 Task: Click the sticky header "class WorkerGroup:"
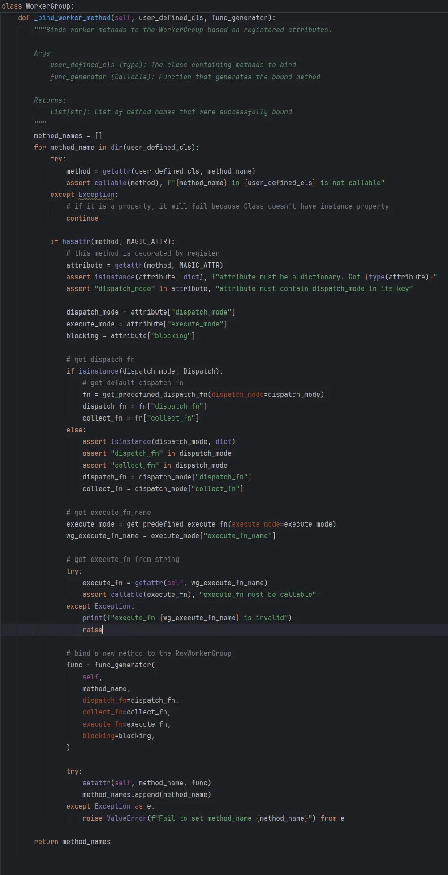(38, 6)
